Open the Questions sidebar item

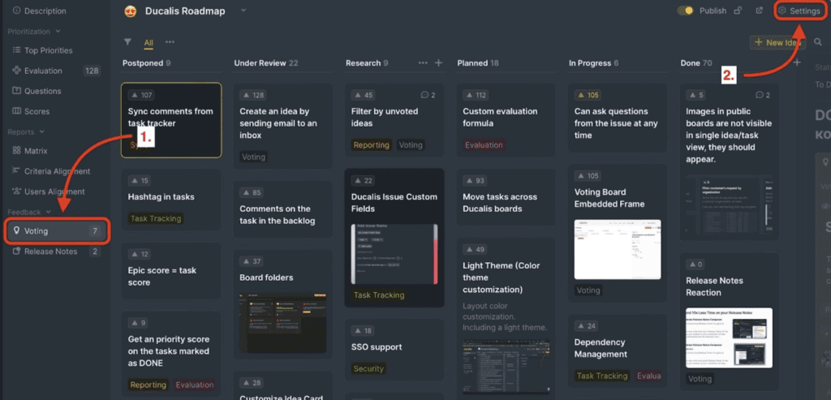tap(37, 91)
